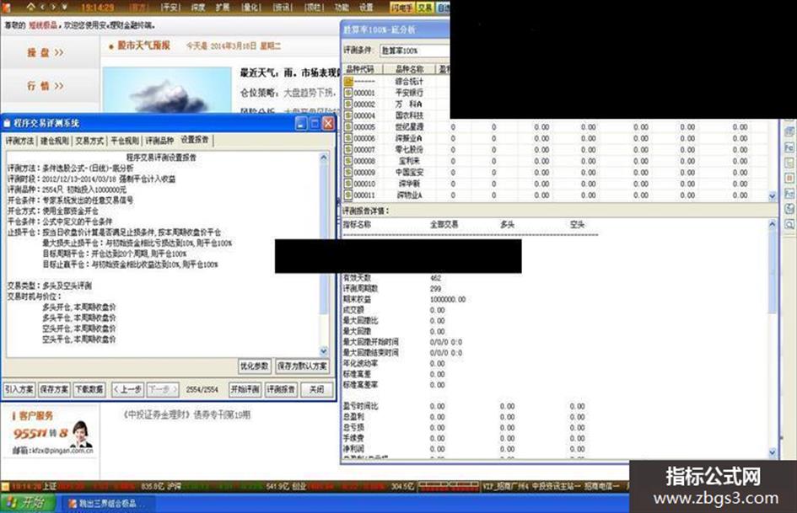Image resolution: width=797 pixels, height=513 pixels.
Task: Expand the 行情 >> sidebar section
Action: pos(46,86)
